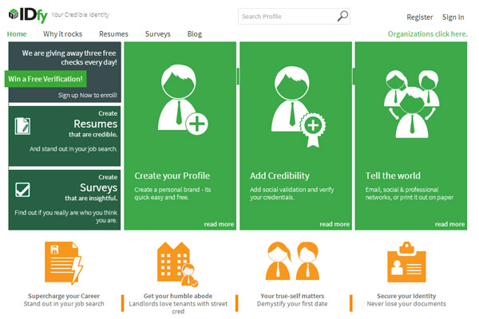Image resolution: width=479 pixels, height=319 pixels.
Task: Click Win a Free Verification button
Action: (46, 79)
